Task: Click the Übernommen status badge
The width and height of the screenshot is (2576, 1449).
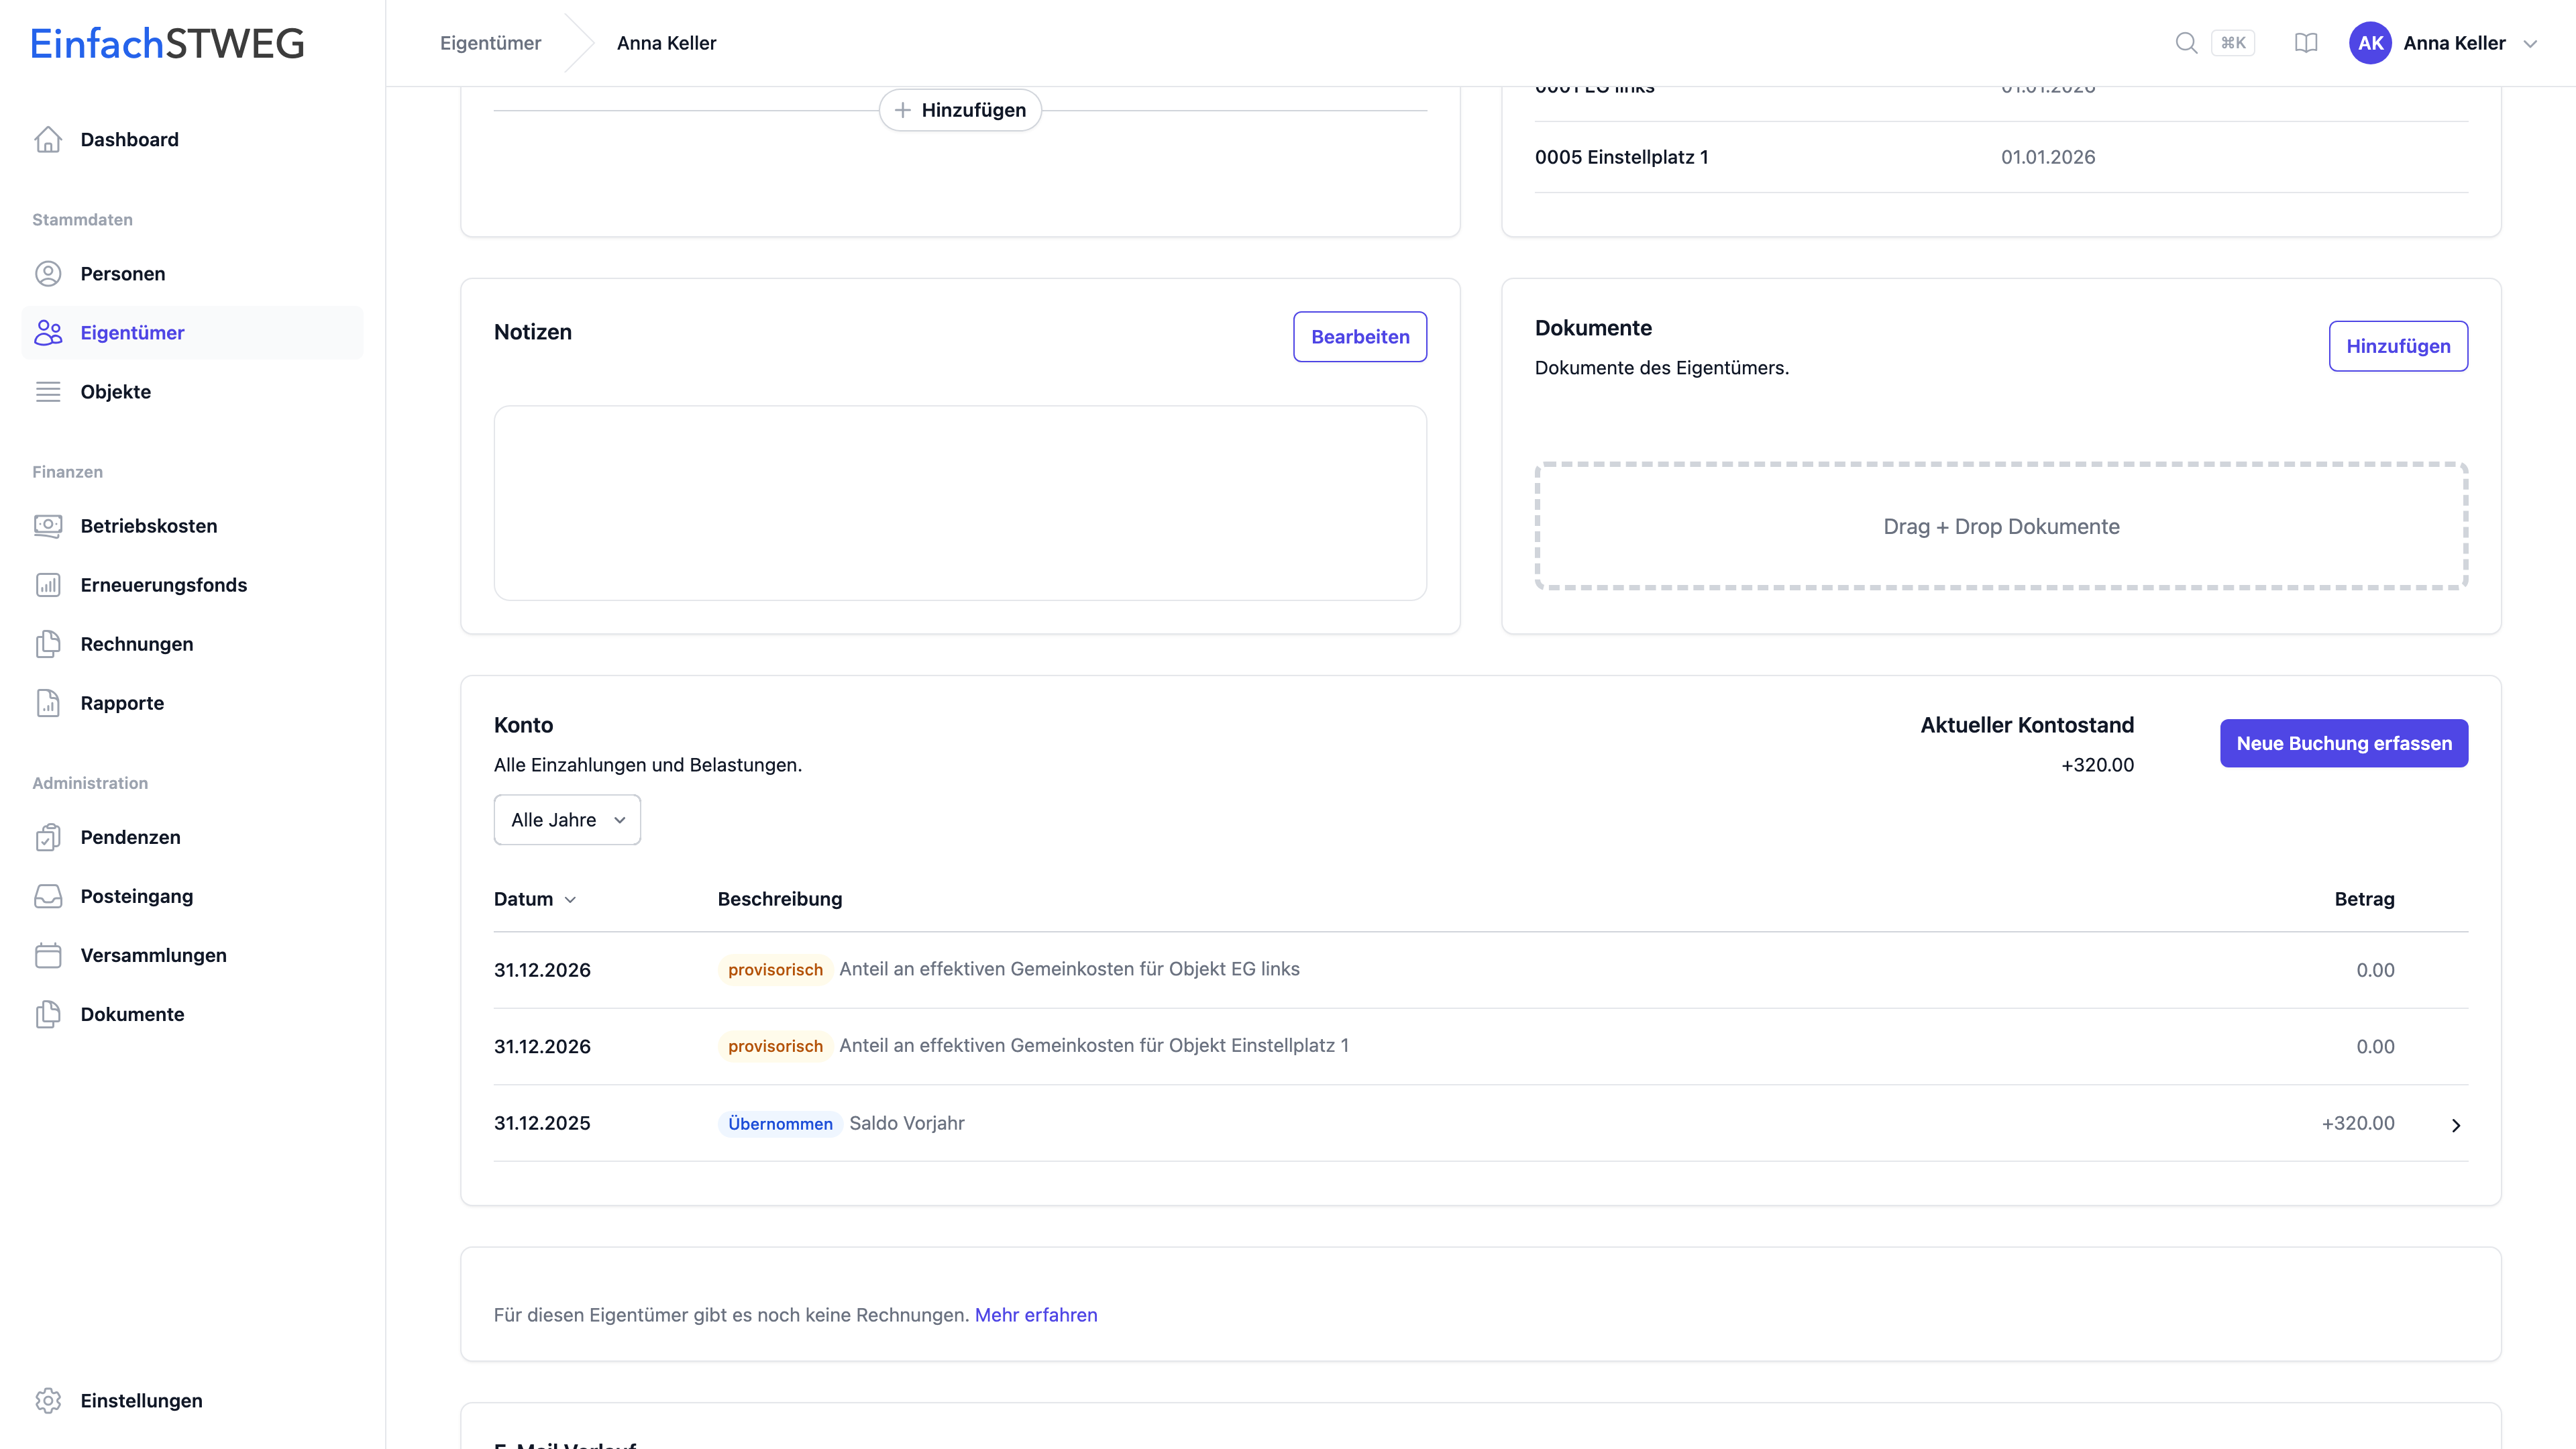Action: (x=780, y=1124)
